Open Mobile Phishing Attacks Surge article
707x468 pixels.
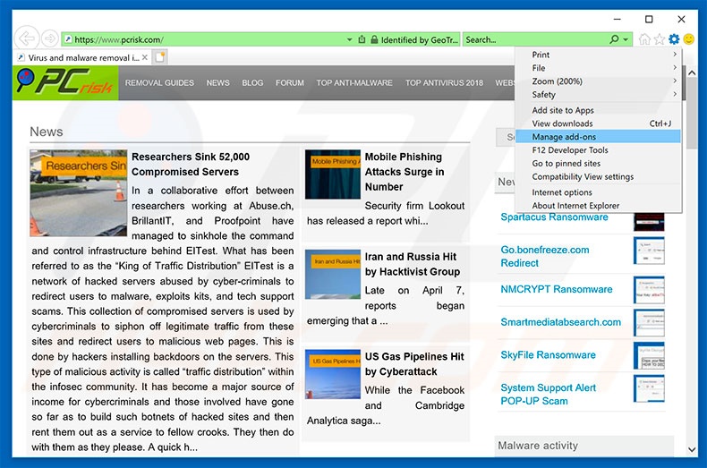(x=405, y=172)
